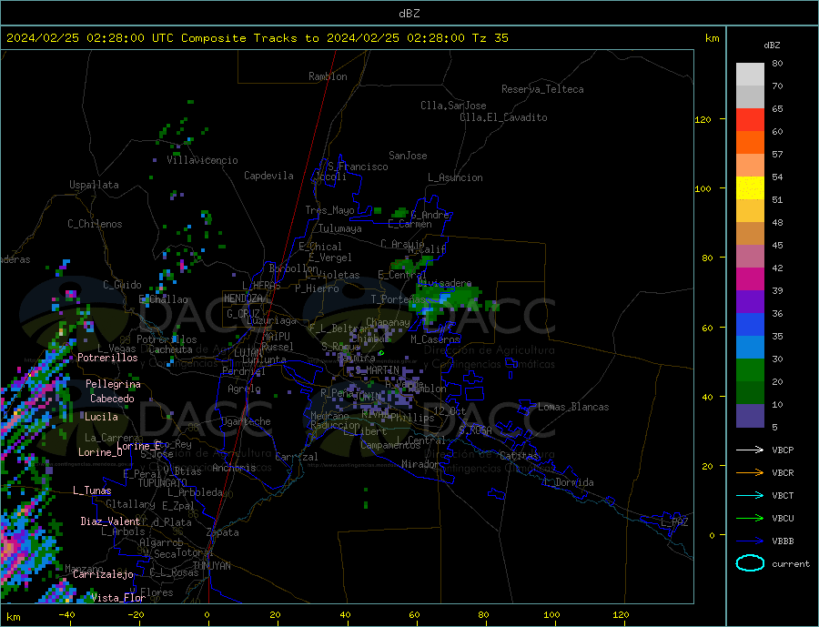Select the lightest gray swatch at legend top

[750, 75]
